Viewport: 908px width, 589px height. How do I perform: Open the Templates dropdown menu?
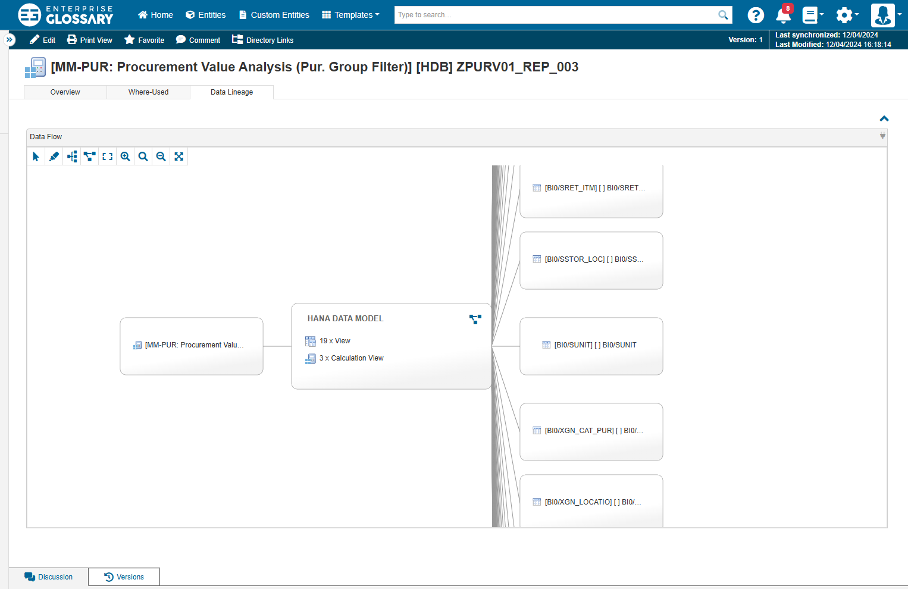coord(350,15)
